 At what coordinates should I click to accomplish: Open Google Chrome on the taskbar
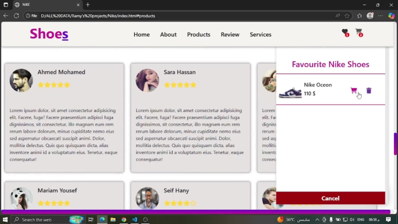point(124,220)
